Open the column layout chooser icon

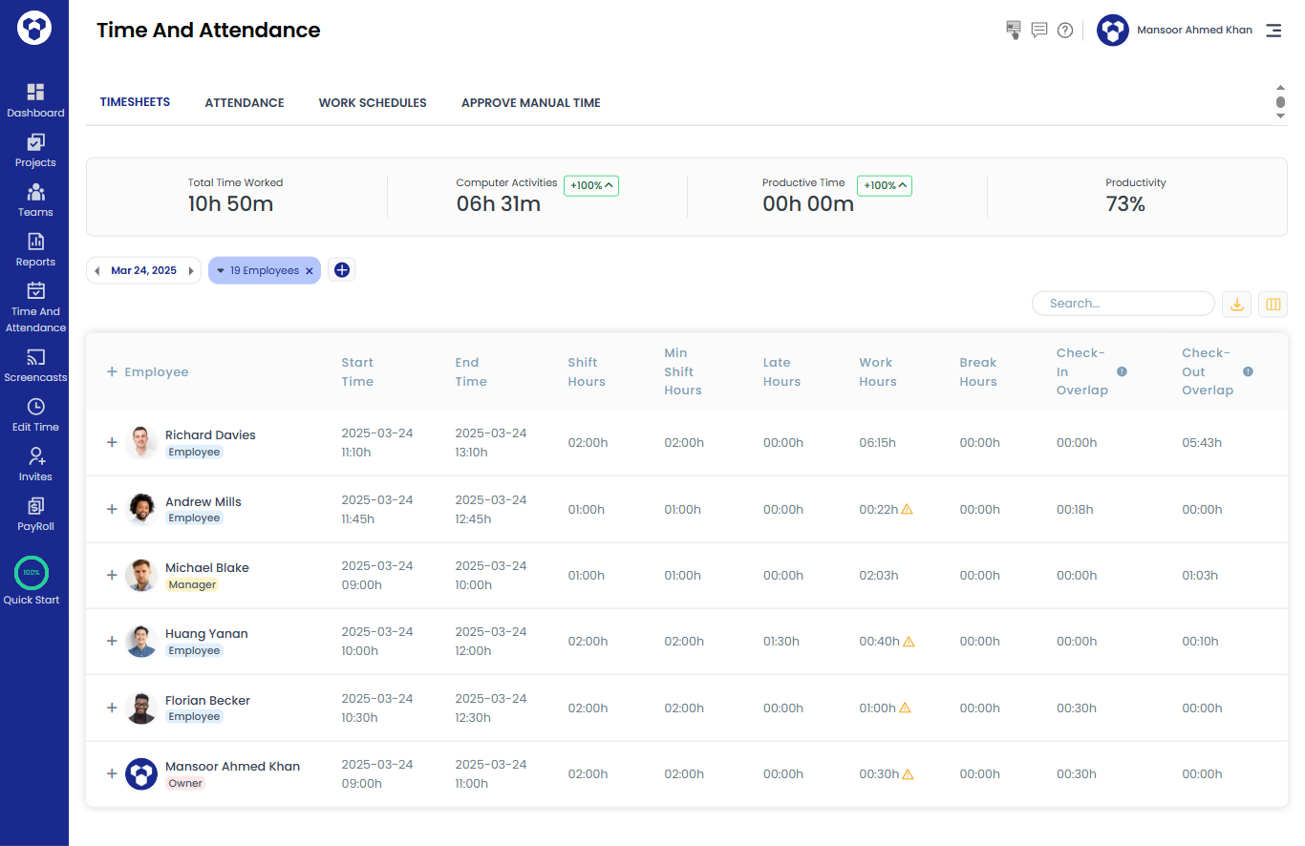(x=1273, y=304)
